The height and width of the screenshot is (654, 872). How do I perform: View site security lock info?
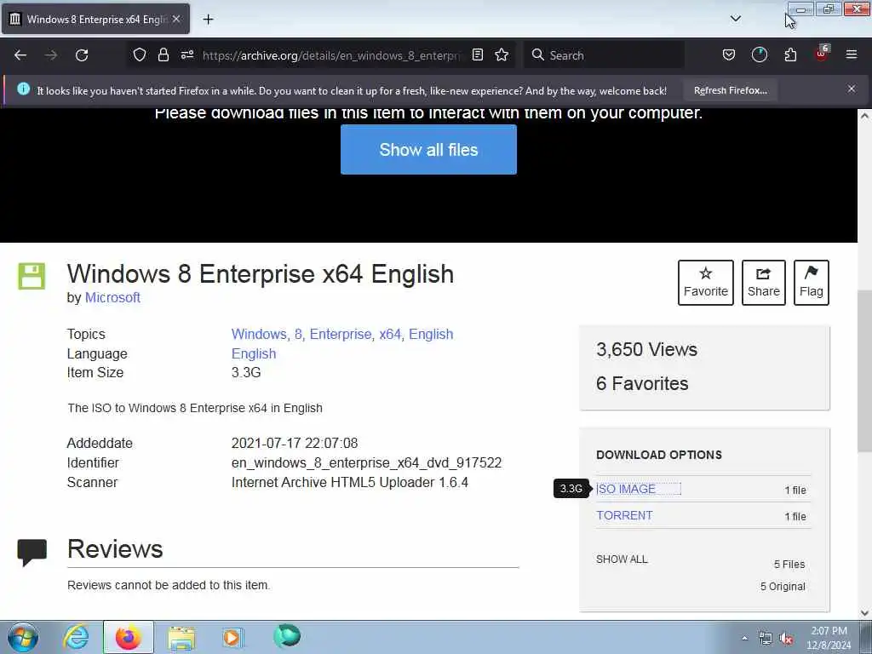(163, 54)
